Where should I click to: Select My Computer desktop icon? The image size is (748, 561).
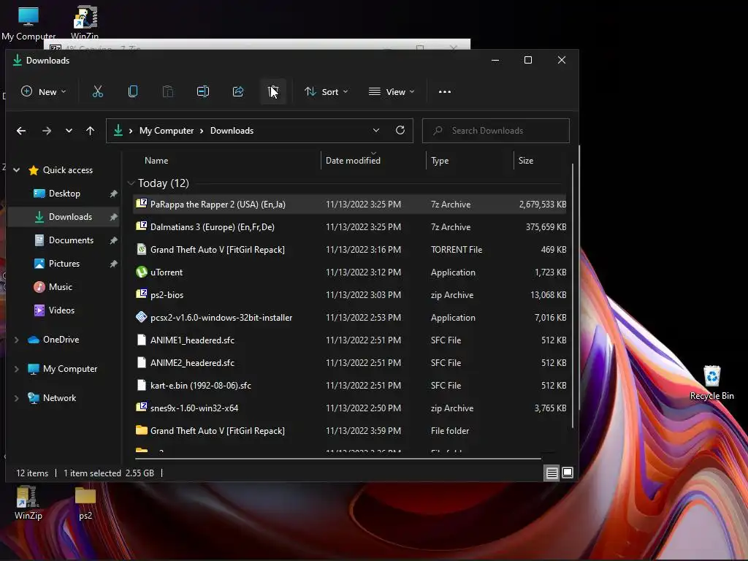(x=28, y=23)
